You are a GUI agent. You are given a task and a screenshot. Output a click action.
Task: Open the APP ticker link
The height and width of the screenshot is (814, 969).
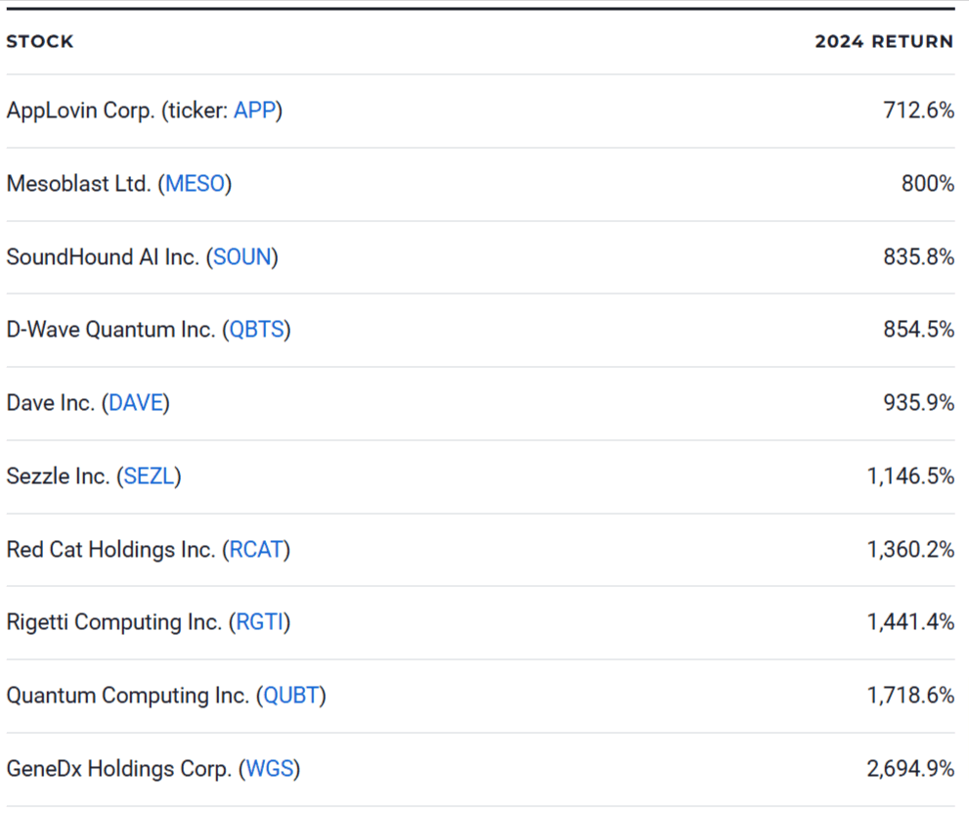tap(254, 111)
